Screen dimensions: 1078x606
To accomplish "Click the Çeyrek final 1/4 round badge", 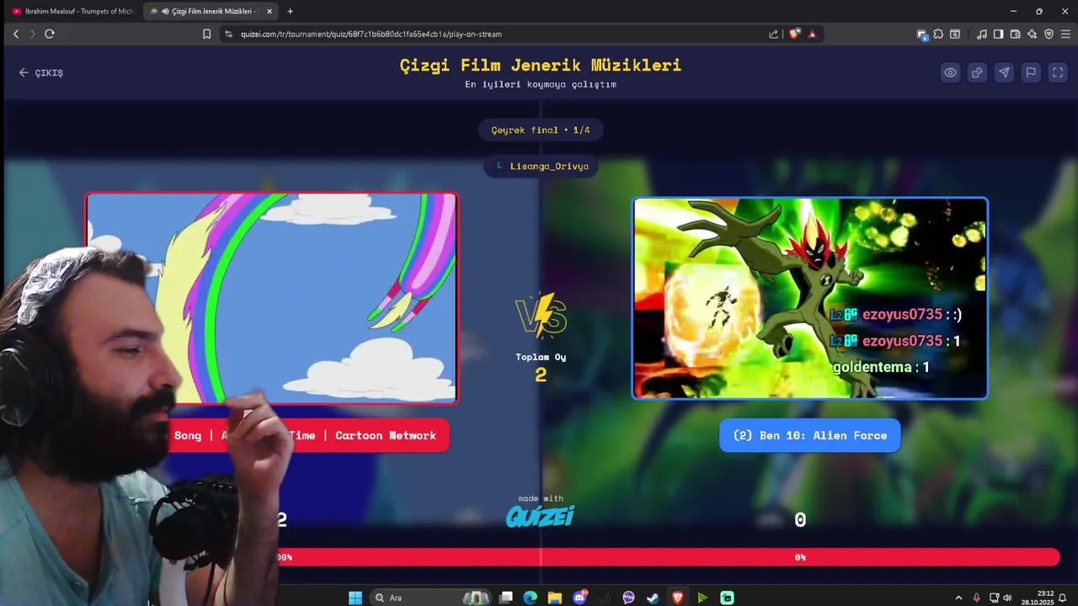I will (541, 130).
